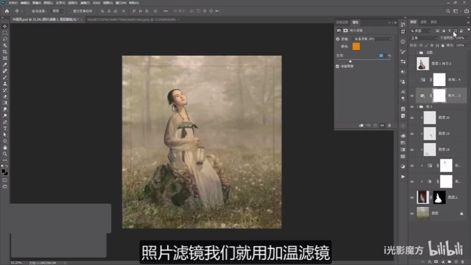The image size is (471, 265).
Task: Select the Hand tool
Action: point(5,147)
